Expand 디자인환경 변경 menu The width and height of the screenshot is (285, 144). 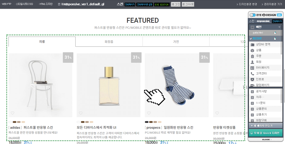coord(247,4)
